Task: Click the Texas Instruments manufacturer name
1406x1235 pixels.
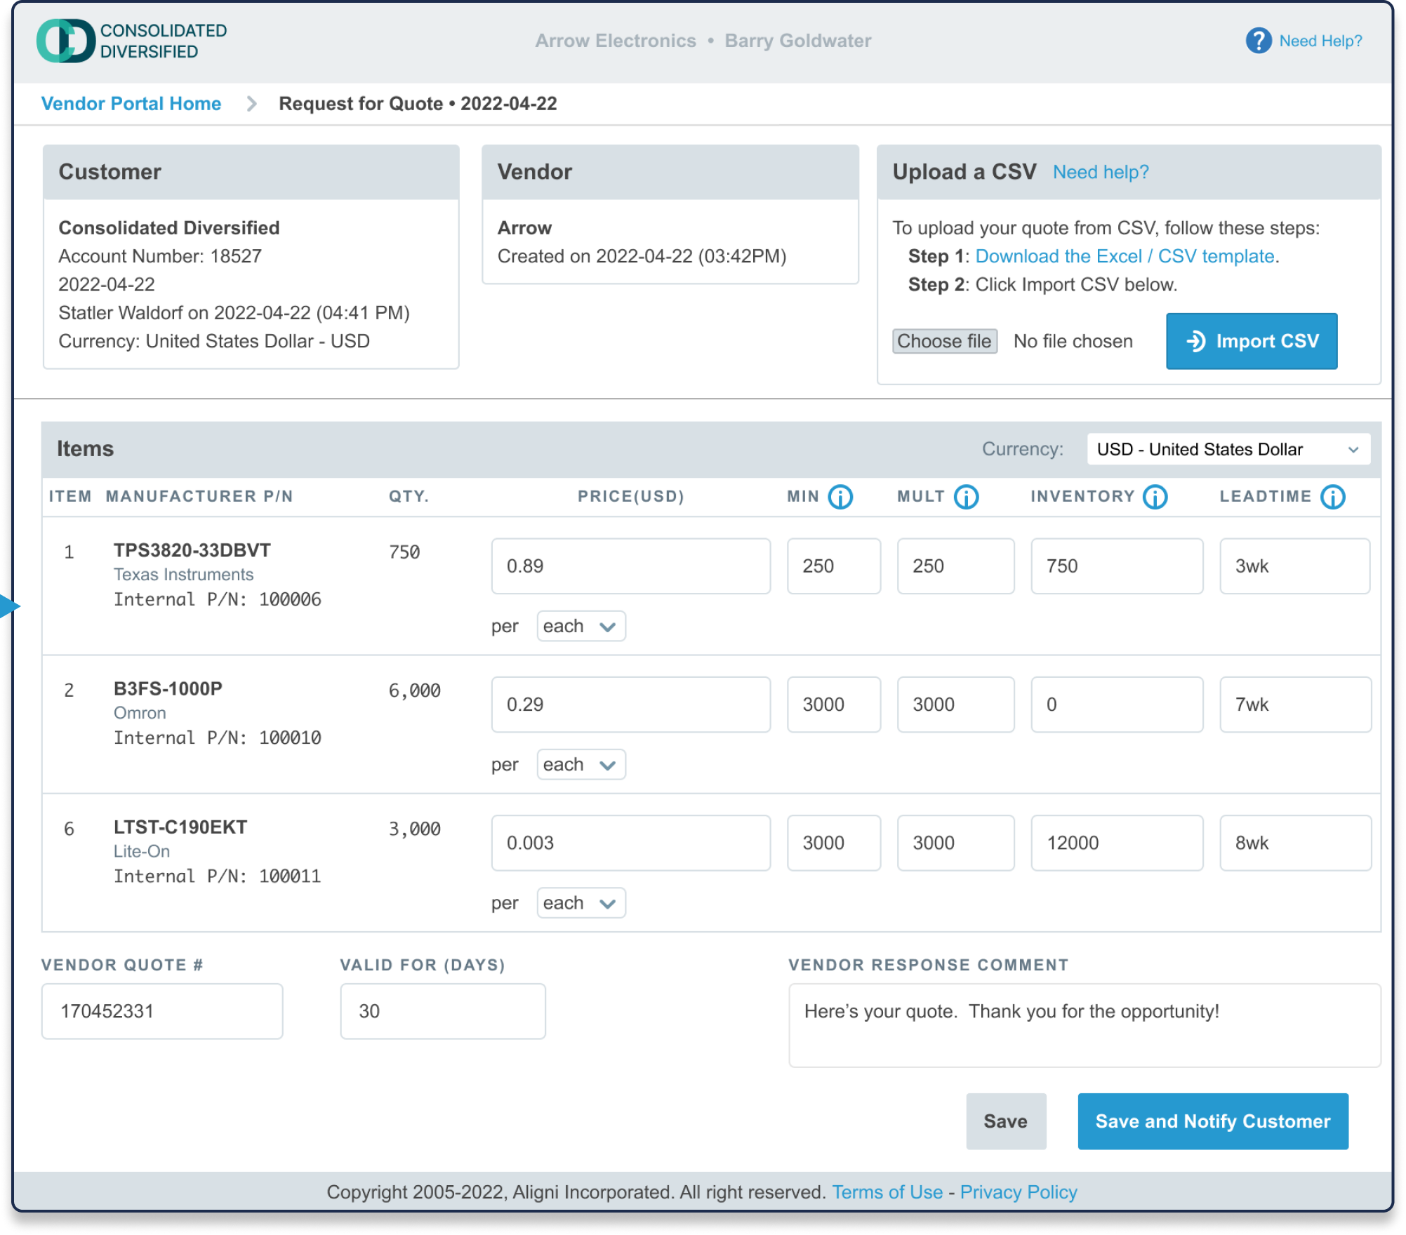Action: click(183, 574)
